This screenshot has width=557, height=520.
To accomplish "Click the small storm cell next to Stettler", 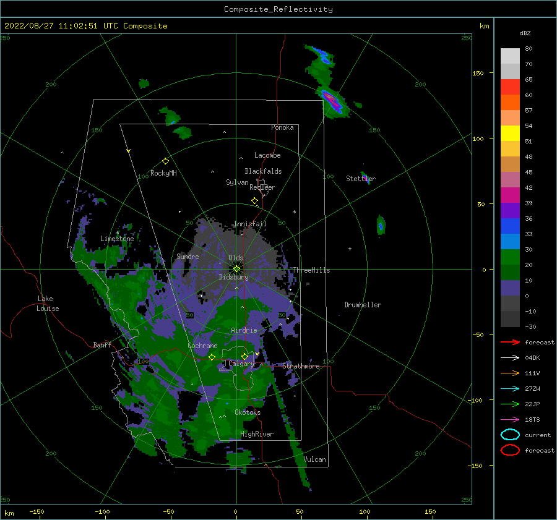I will point(367,179).
